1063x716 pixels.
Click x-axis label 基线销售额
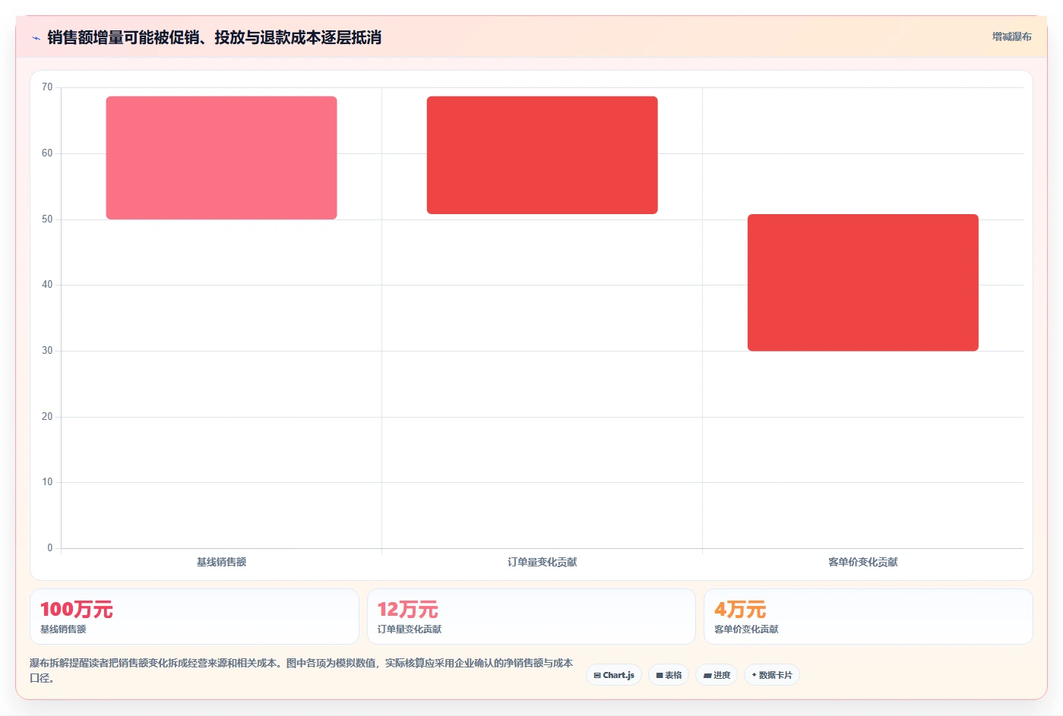[221, 562]
